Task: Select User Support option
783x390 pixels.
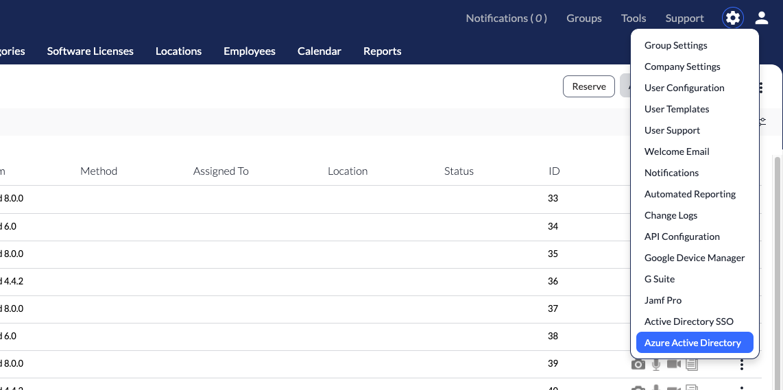Action: (672, 130)
